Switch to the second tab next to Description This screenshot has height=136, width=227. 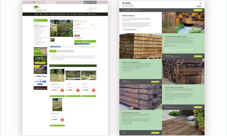[59, 51]
